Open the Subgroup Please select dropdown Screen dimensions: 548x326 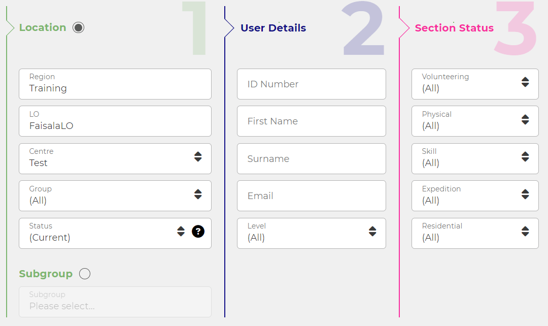tap(115, 302)
